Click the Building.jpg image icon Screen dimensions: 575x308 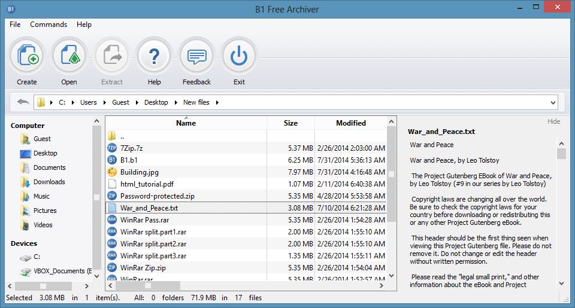[112, 172]
